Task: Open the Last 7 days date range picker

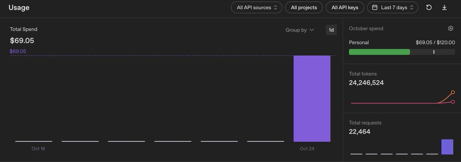Action: pos(393,7)
